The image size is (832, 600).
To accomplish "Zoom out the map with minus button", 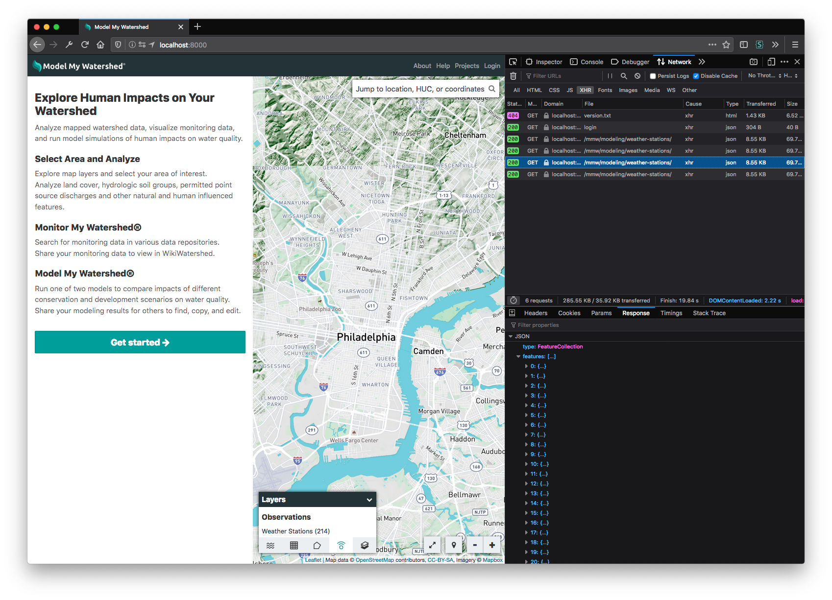I will click(x=475, y=545).
